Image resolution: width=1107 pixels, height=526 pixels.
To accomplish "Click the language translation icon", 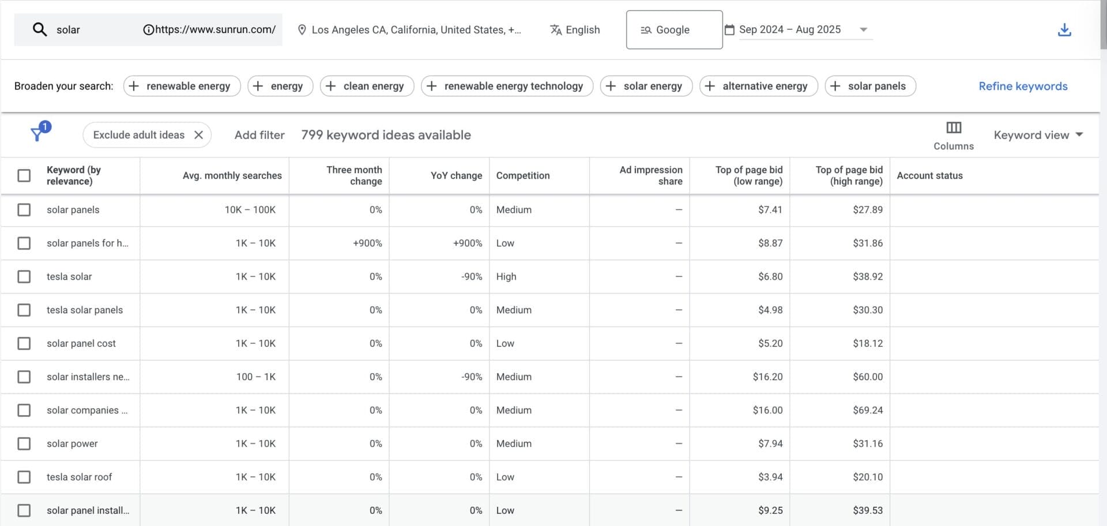I will pos(556,29).
